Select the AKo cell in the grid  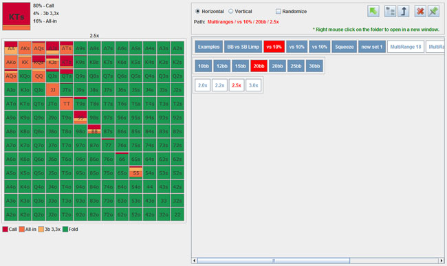tap(11, 62)
